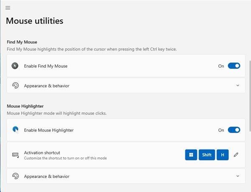Screen dimensions: 251x192
Task: Disable the Find My Mouse toggle
Action: click(x=234, y=66)
